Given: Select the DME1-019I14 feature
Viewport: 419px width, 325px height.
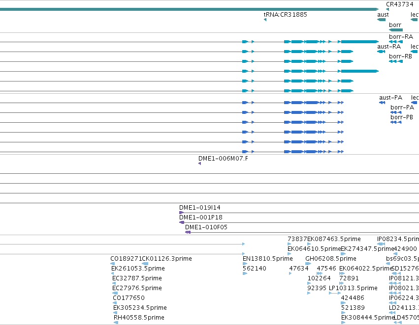Looking at the screenshot, I should (x=299, y=213).
